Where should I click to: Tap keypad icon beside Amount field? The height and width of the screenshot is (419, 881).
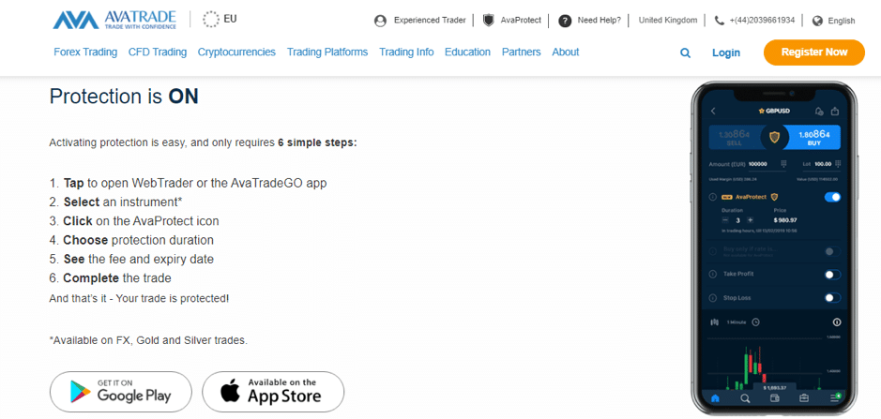point(783,163)
